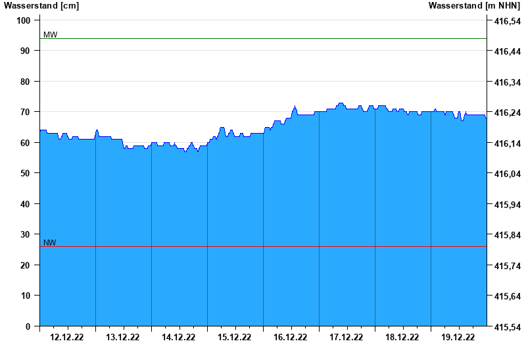Click the water level peak on 16.12.22

click(x=295, y=107)
